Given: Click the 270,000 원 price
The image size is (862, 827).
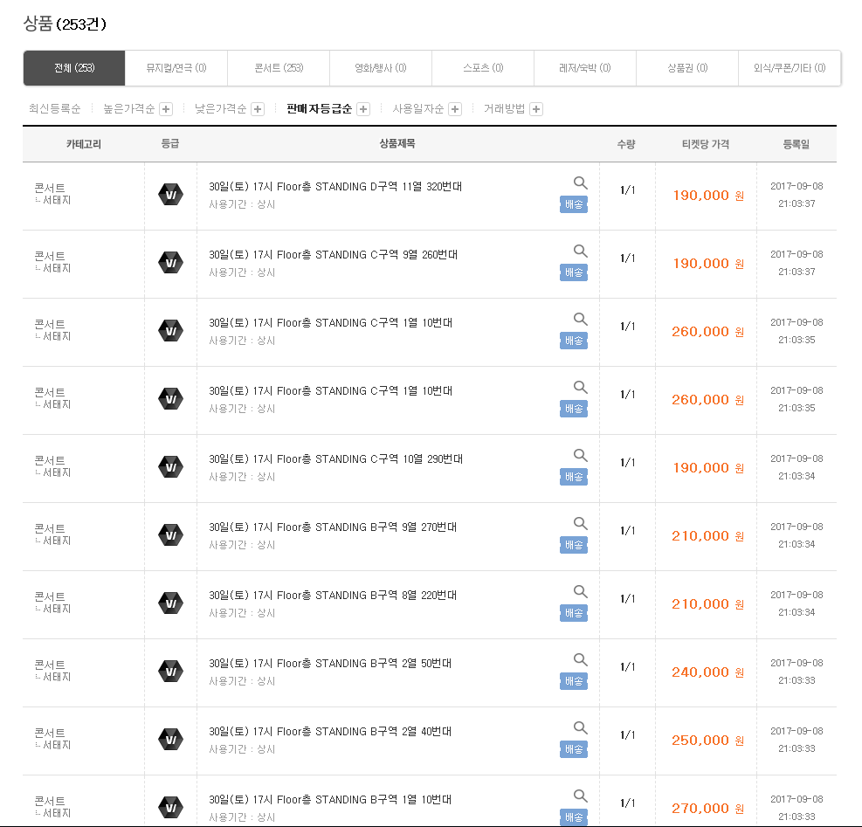Looking at the screenshot, I should point(707,809).
